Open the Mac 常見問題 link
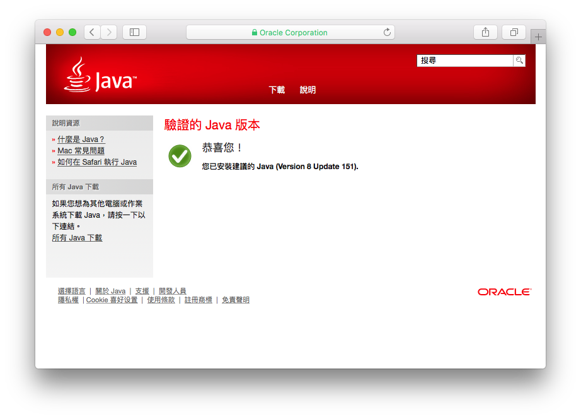 coord(81,151)
